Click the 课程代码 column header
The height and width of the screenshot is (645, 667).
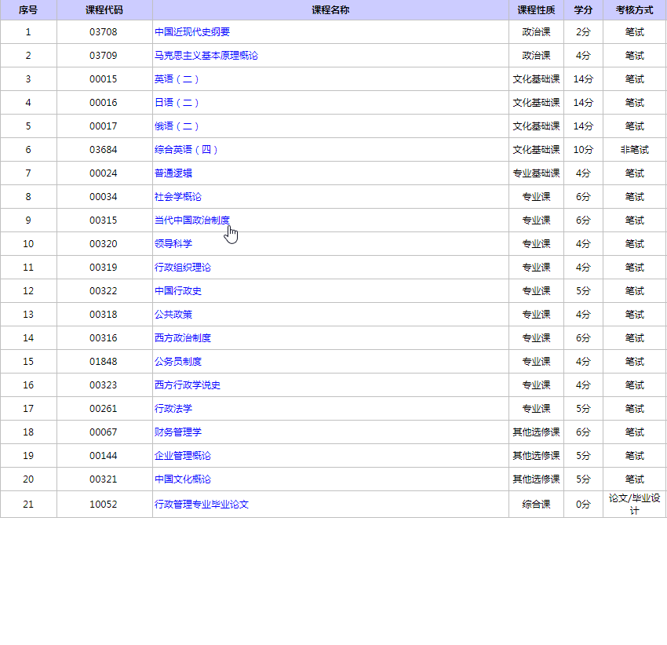pyautogui.click(x=104, y=9)
